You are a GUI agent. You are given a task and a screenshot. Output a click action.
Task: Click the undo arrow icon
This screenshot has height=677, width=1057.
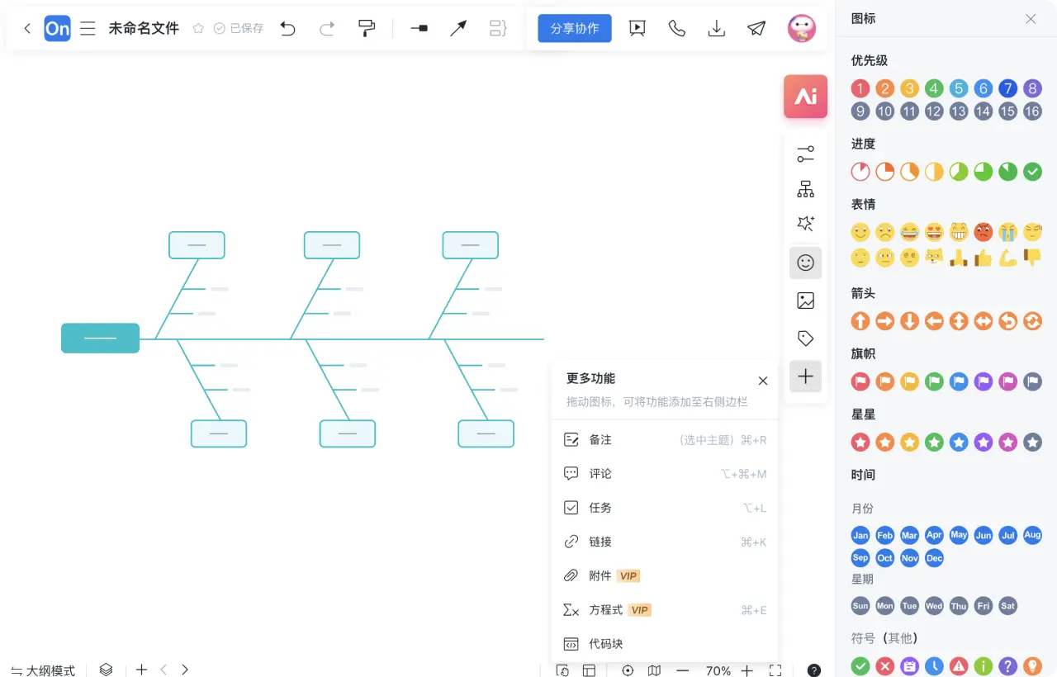[287, 28]
